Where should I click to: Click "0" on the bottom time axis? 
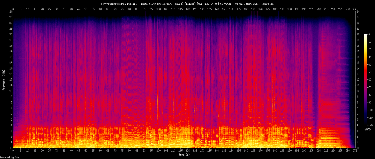pos(13,151)
